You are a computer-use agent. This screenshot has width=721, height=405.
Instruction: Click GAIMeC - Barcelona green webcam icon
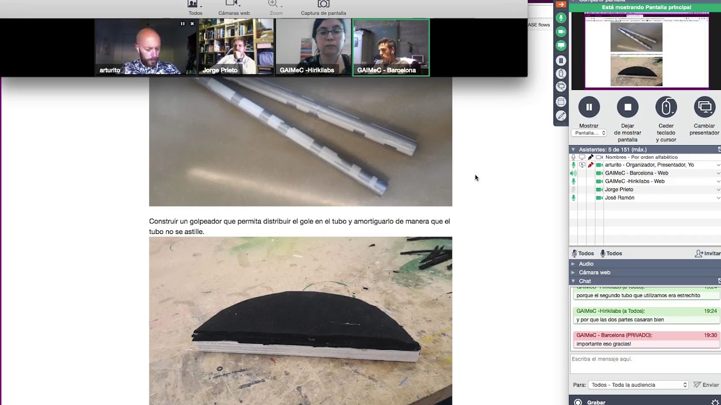(x=599, y=173)
